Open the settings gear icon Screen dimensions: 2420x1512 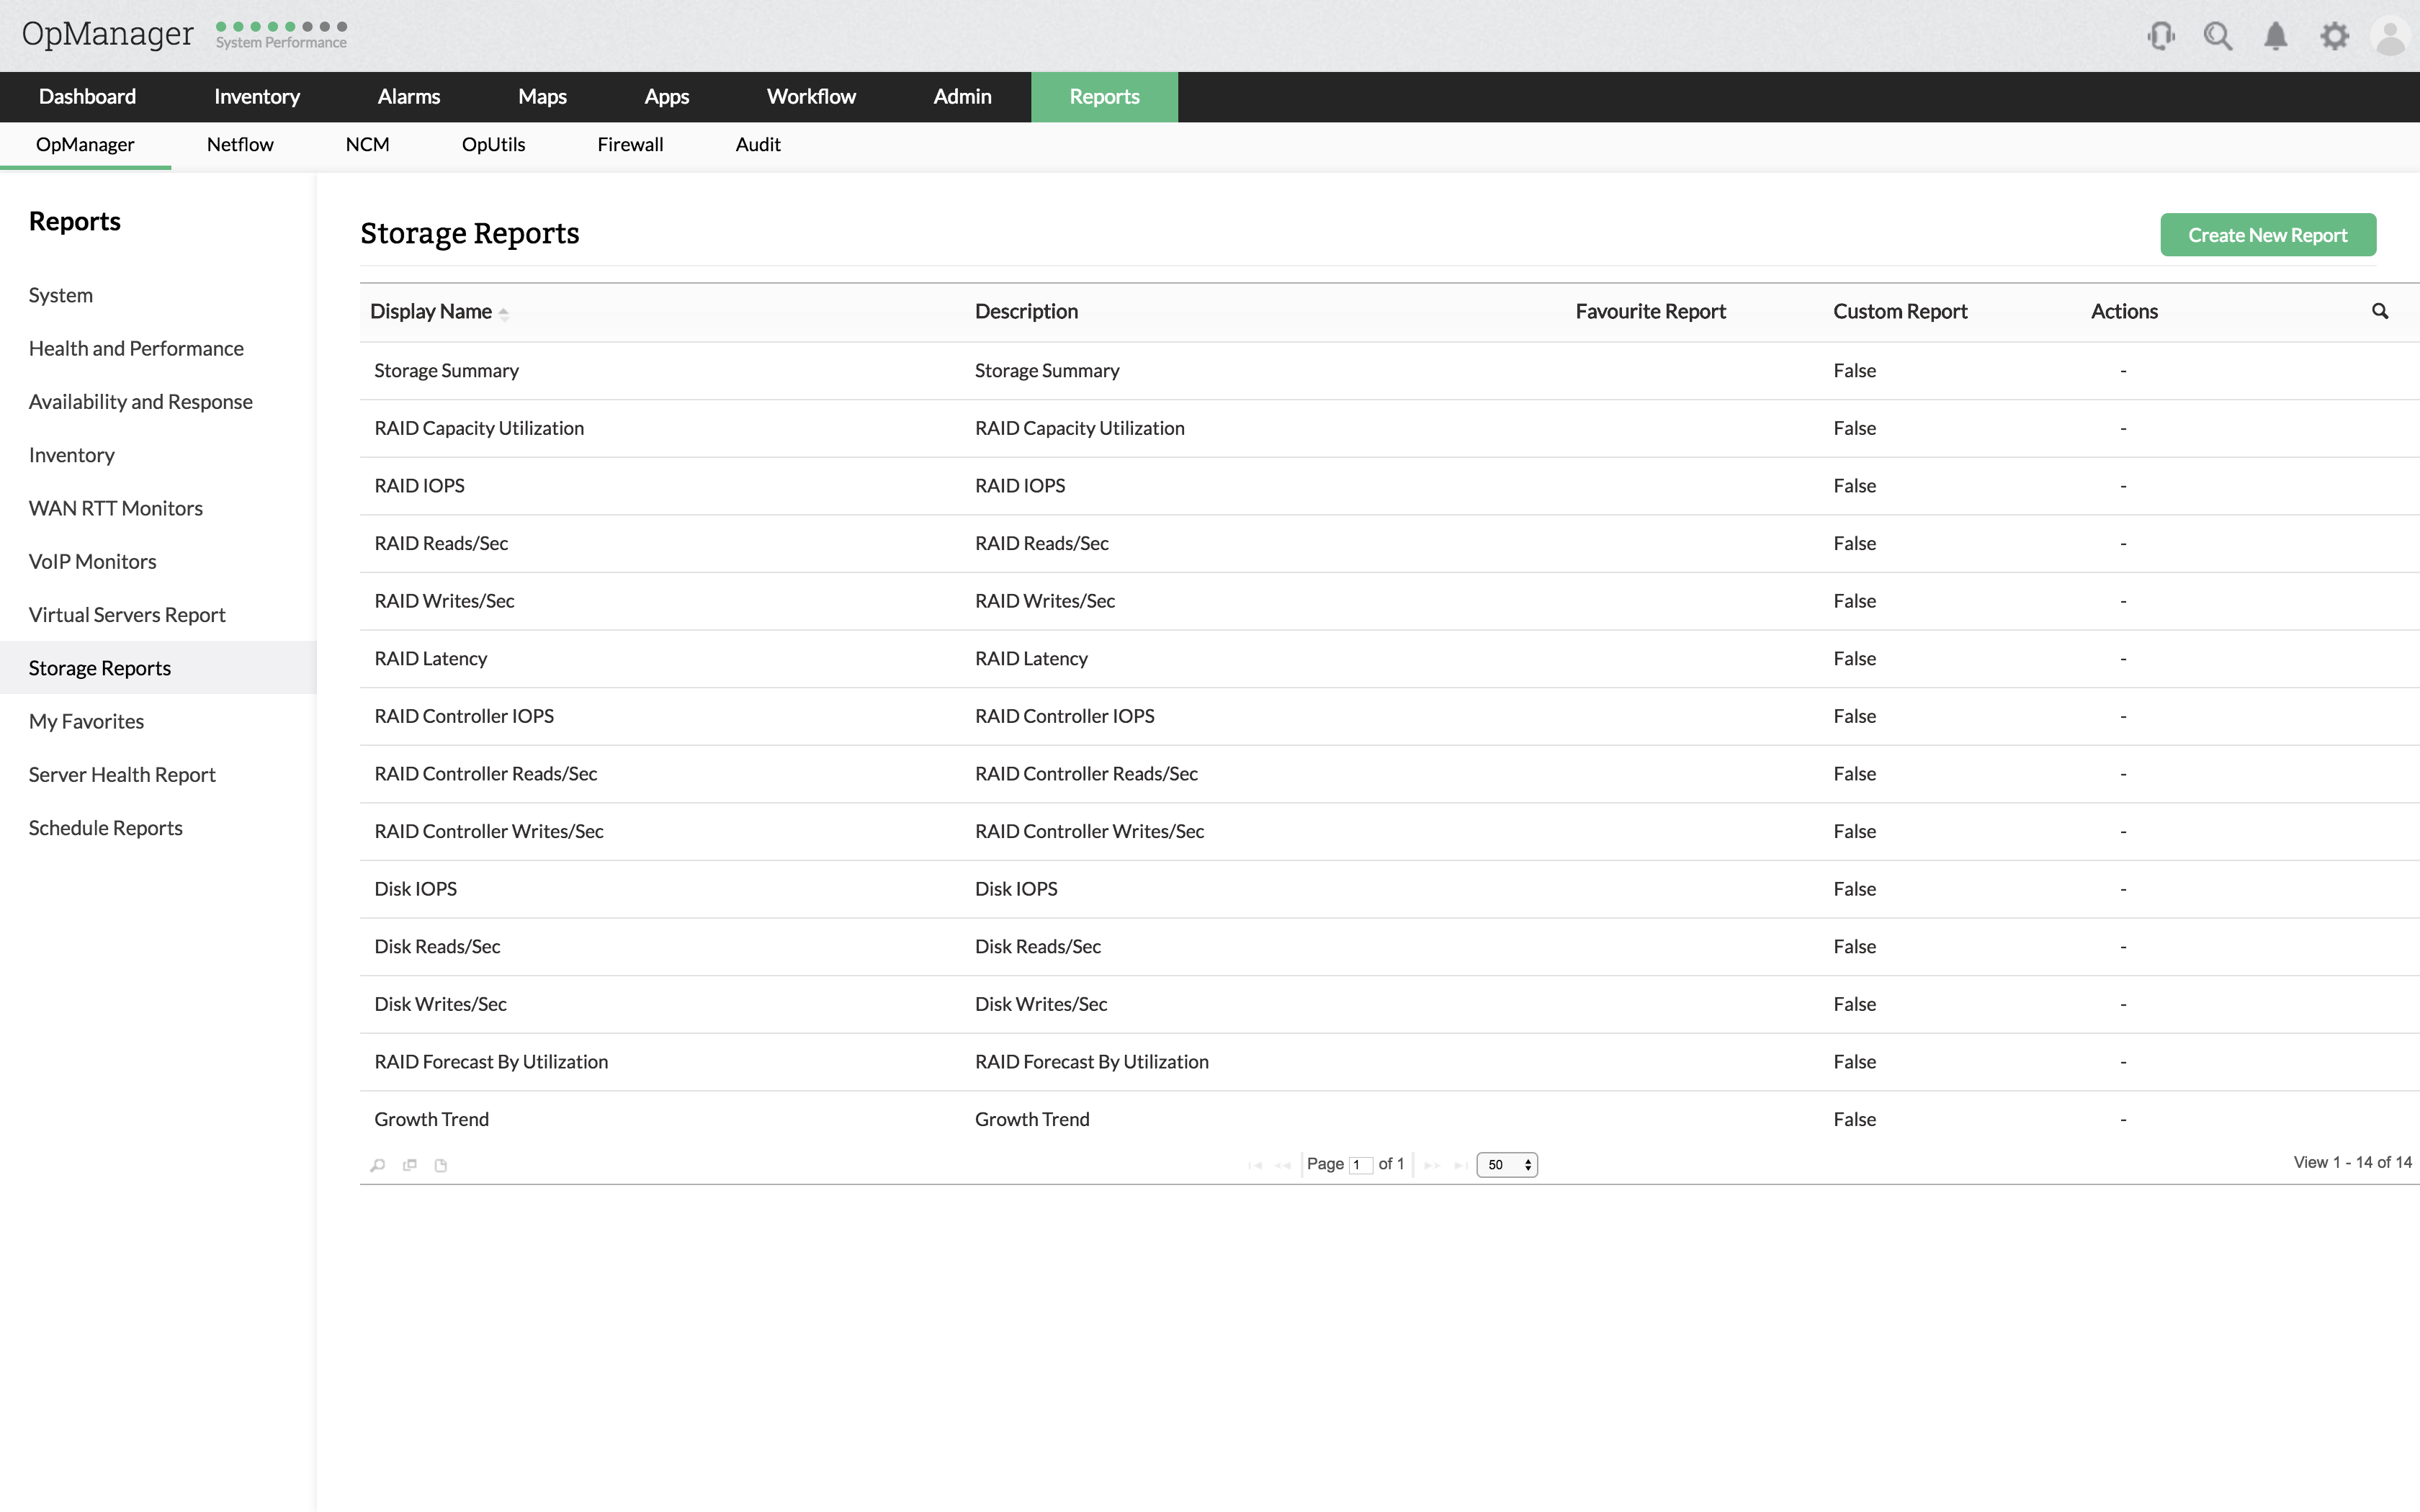click(x=2334, y=37)
